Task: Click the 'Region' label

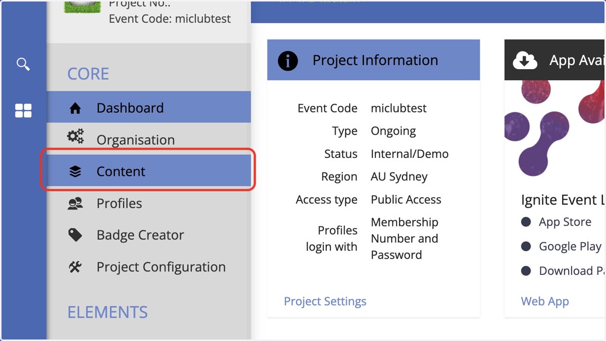Action: [x=339, y=178]
